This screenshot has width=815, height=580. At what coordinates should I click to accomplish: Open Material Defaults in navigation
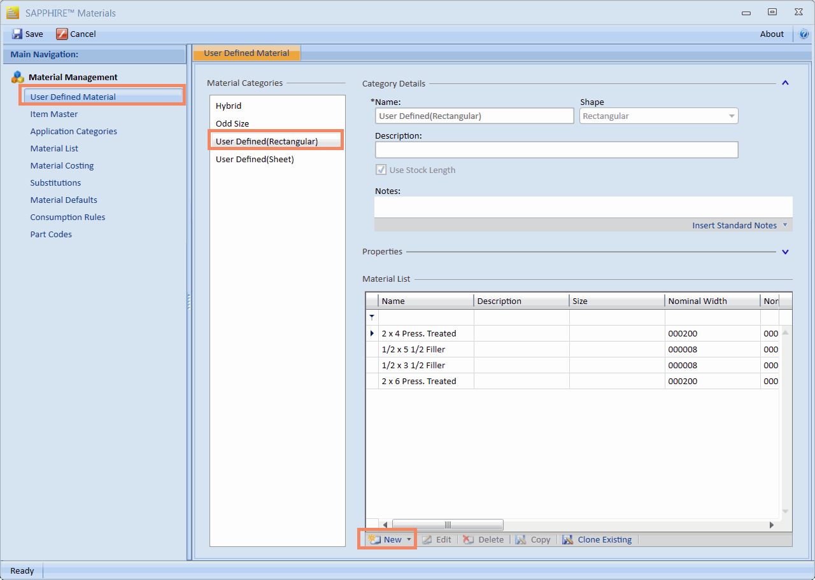pyautogui.click(x=64, y=200)
